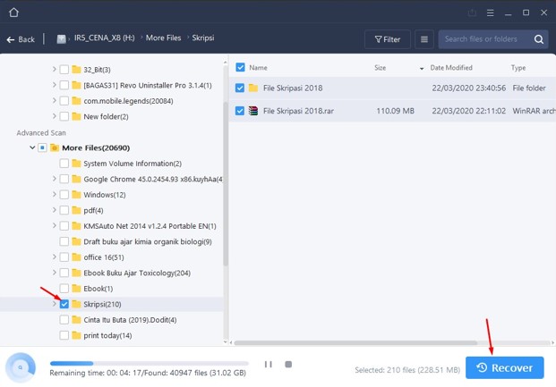
Task: Switch view mode with list icon
Action: tap(424, 39)
